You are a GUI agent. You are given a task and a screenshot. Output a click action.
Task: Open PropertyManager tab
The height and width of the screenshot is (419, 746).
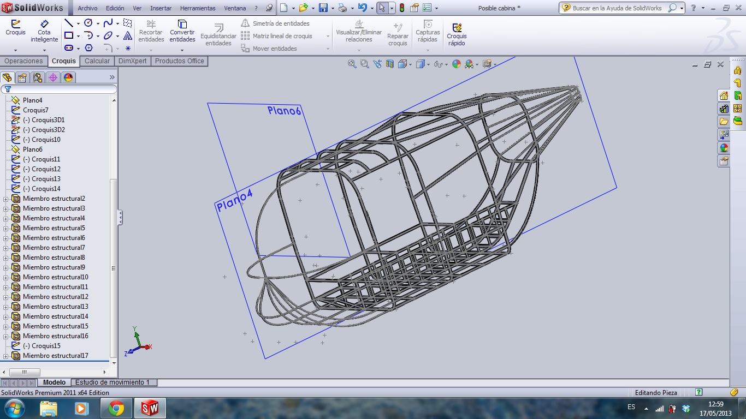tap(22, 77)
